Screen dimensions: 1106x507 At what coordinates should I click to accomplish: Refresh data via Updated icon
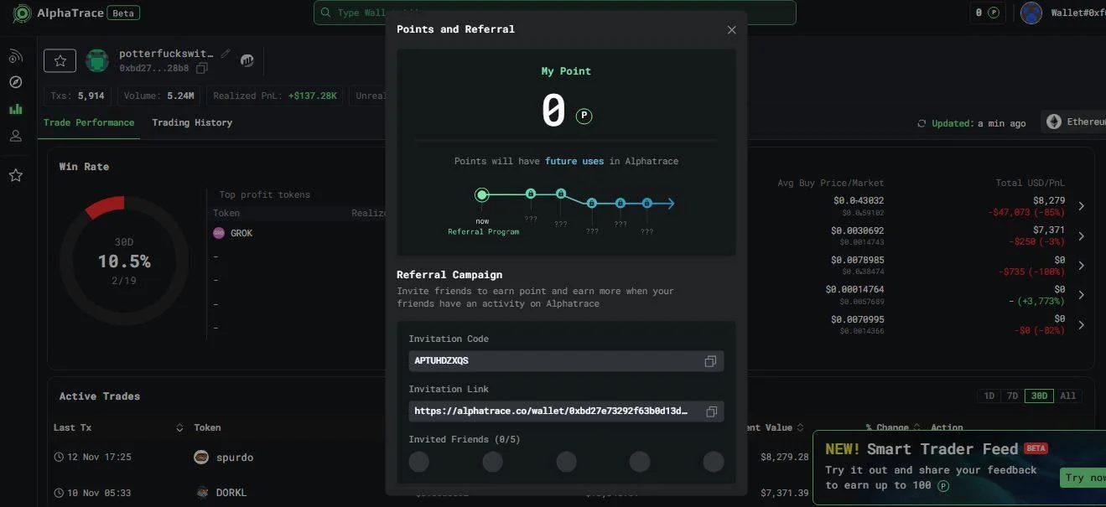[922, 123]
